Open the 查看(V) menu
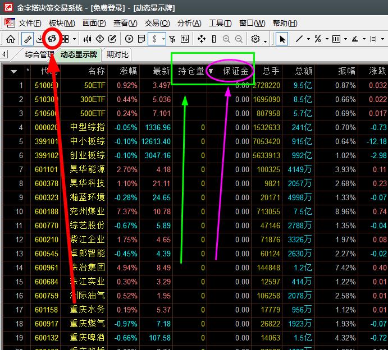 pos(125,23)
